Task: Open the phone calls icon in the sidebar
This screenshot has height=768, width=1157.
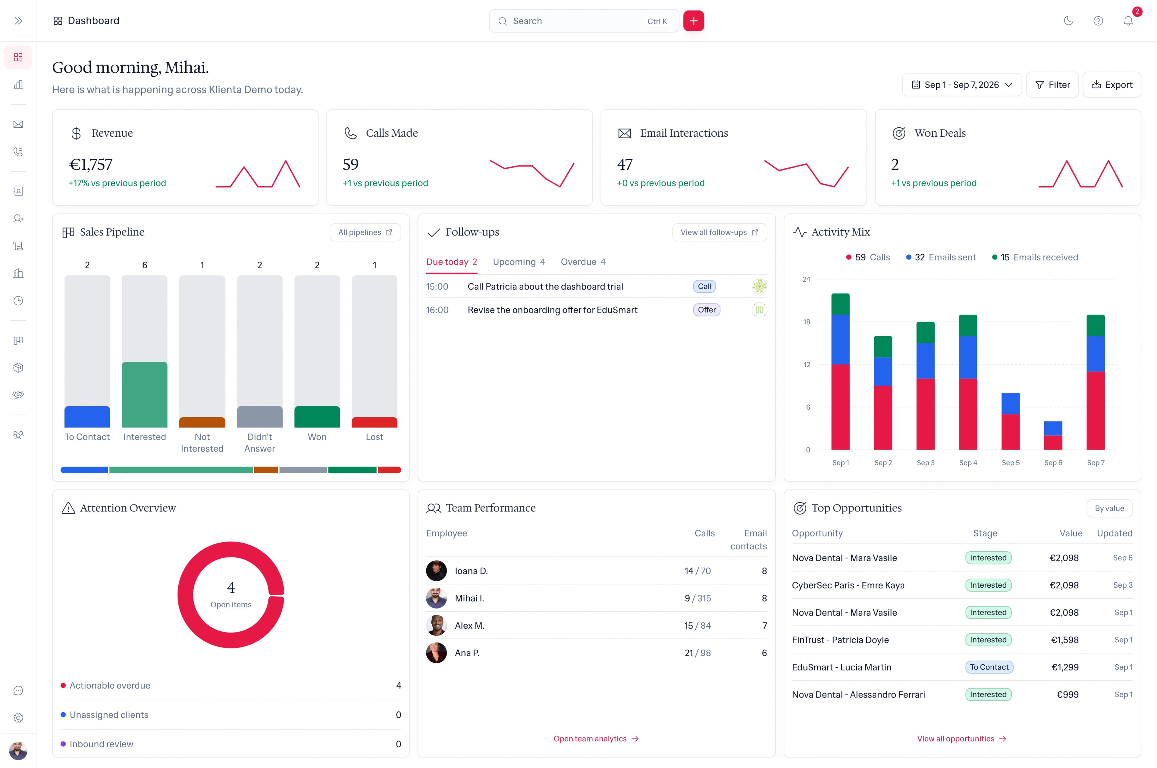Action: click(x=18, y=152)
